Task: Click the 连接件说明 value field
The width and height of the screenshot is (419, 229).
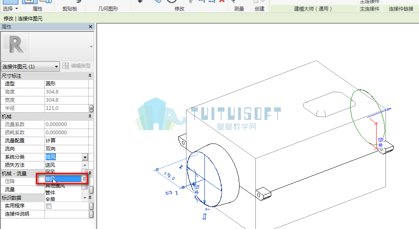Action: pos(66,214)
